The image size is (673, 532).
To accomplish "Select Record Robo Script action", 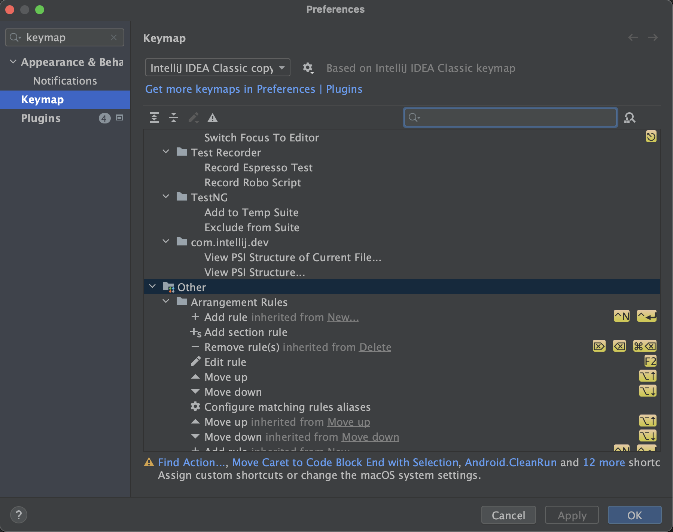I will 402,182.
